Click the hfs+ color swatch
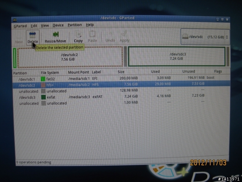Viewport: 242px width, 182px height. 43,85
